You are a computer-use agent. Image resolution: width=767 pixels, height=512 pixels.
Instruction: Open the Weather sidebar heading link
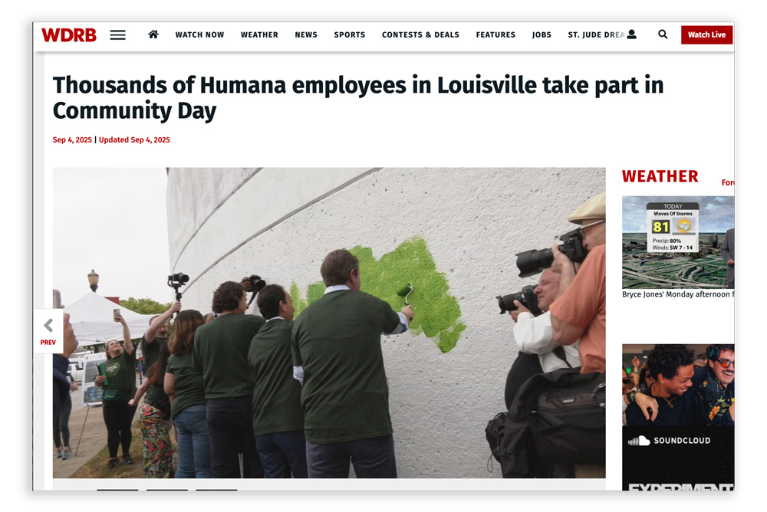point(660,176)
